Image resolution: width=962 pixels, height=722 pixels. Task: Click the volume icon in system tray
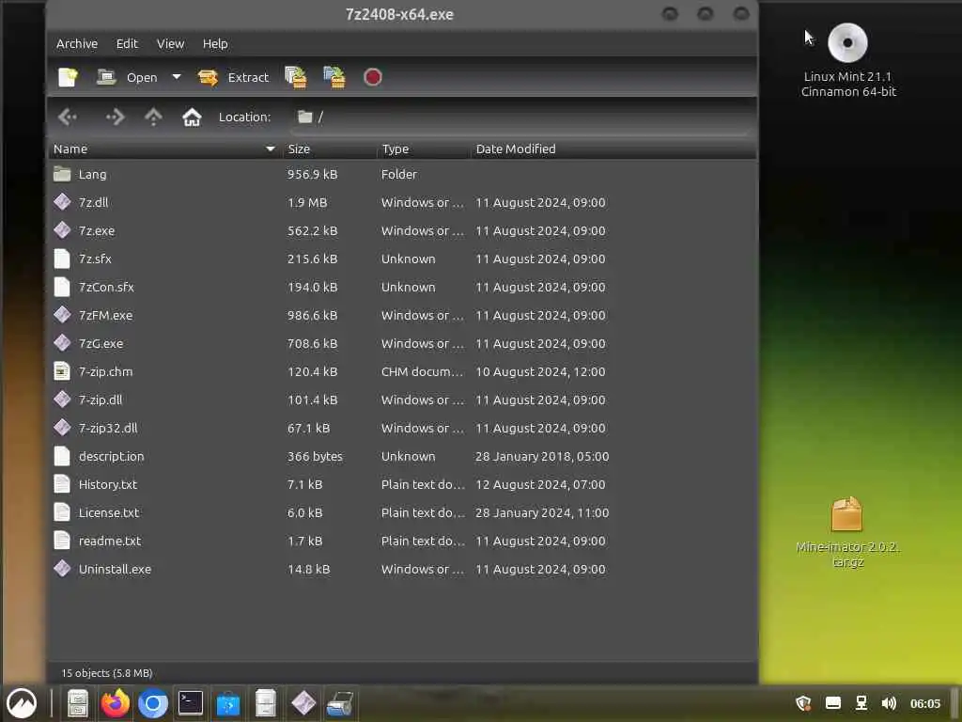click(889, 703)
